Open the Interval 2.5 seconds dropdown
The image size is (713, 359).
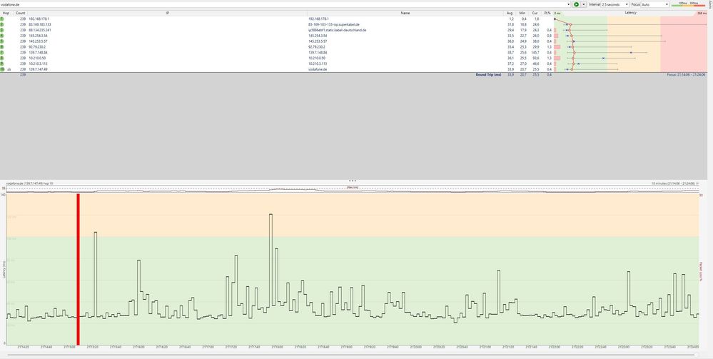615,4
